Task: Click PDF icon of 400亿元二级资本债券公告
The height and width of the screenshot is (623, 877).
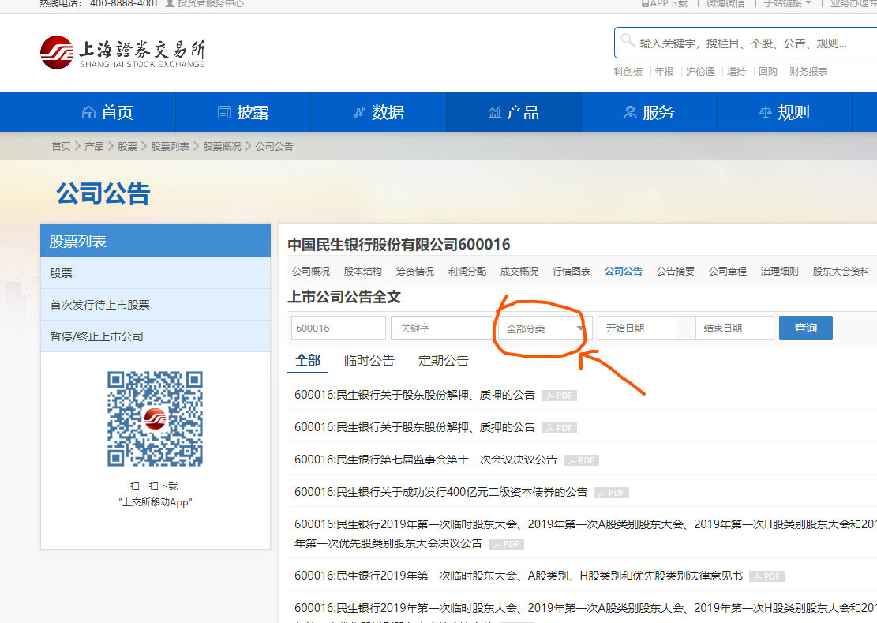Action: pos(611,493)
